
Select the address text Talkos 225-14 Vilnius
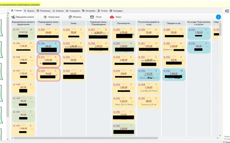[124, 104]
